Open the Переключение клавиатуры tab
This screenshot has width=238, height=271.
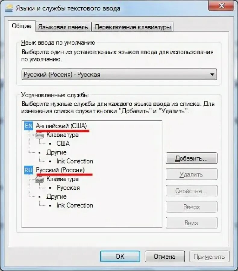(133, 27)
